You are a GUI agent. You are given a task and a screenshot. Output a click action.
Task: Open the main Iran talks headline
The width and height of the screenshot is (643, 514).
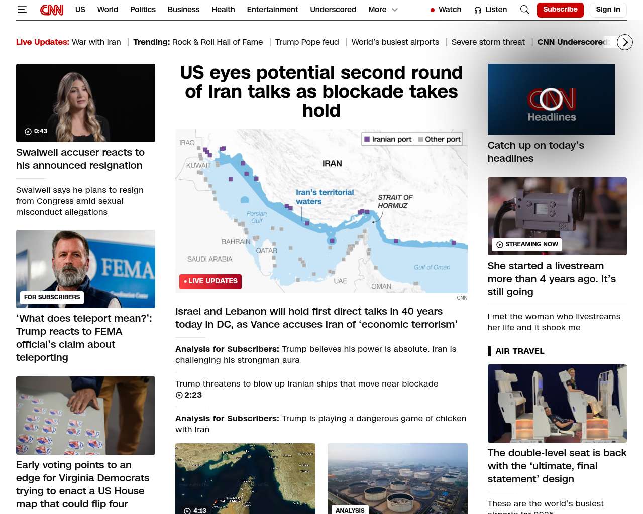point(321,92)
